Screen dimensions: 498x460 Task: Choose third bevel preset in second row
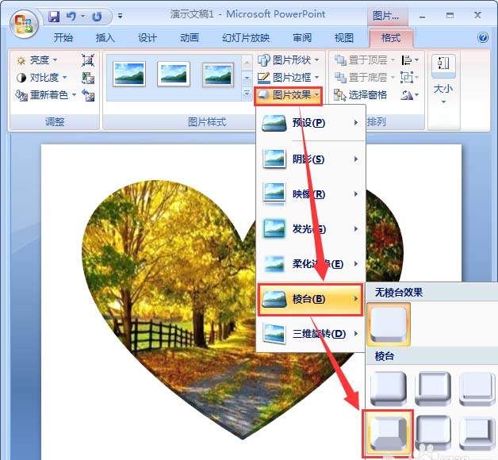point(477,433)
